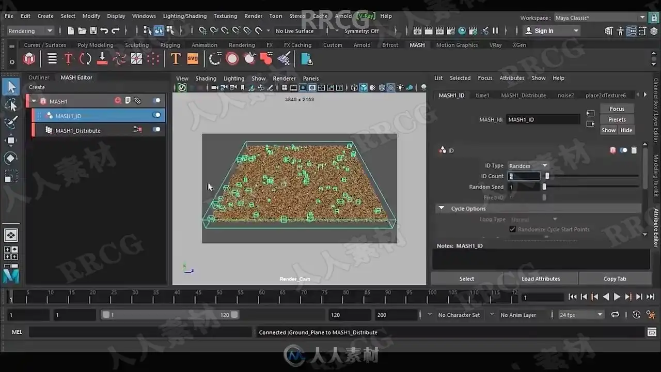This screenshot has width=661, height=372.
Task: Toggle the MASH1_Distribute node enable switch
Action: point(156,130)
